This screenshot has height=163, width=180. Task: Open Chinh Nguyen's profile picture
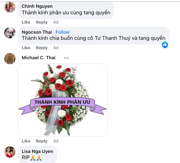10,7
